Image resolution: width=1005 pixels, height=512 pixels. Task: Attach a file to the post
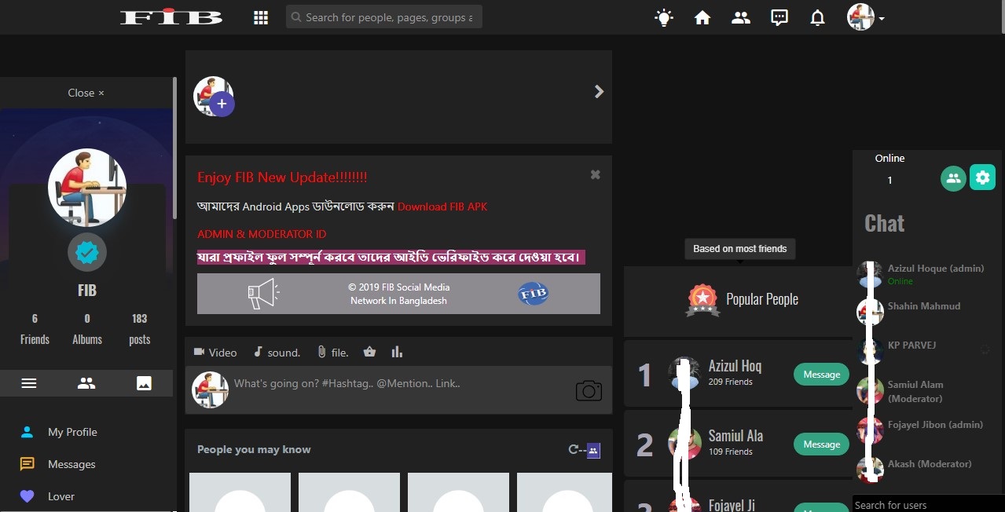point(332,353)
